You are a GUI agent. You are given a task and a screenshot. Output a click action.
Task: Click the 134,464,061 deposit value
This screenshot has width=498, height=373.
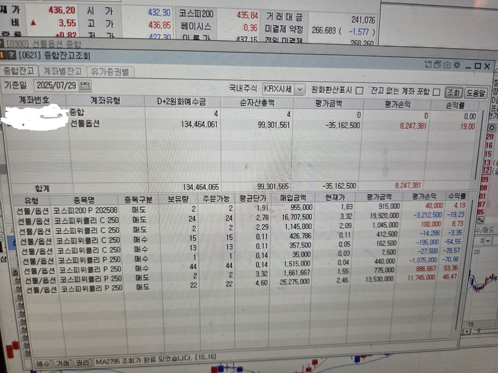tap(199, 124)
